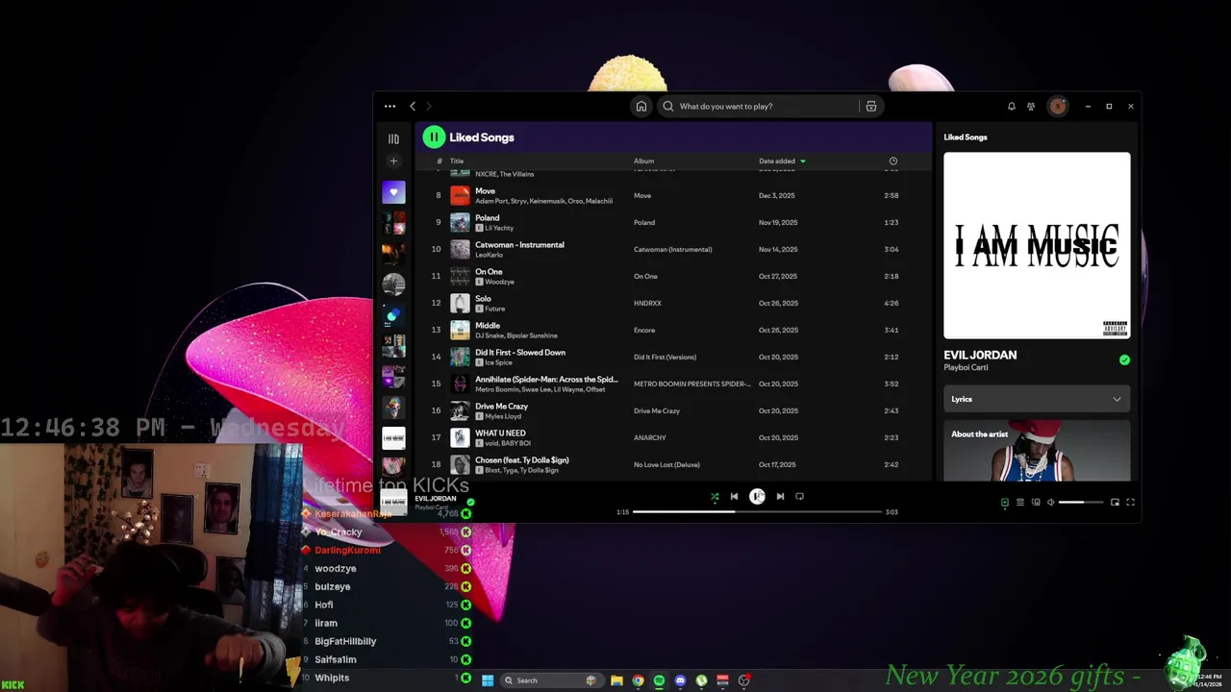1231x692 pixels.
Task: Open Spotify Home page
Action: point(641,107)
